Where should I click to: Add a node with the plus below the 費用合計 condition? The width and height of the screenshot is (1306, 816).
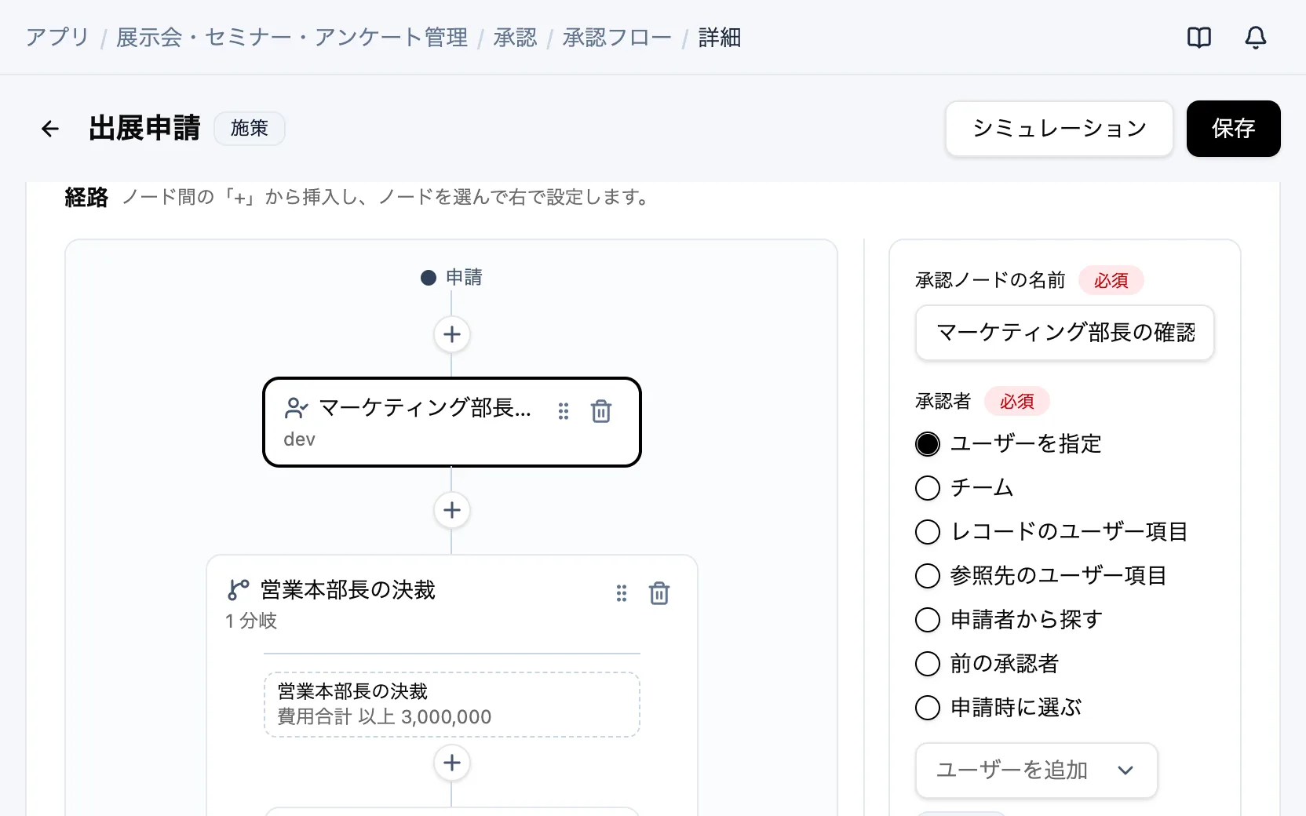pos(452,763)
